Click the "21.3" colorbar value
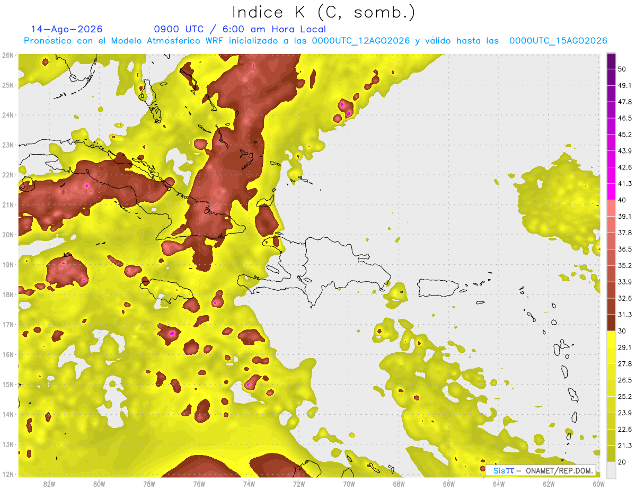The image size is (636, 491). coord(625,445)
